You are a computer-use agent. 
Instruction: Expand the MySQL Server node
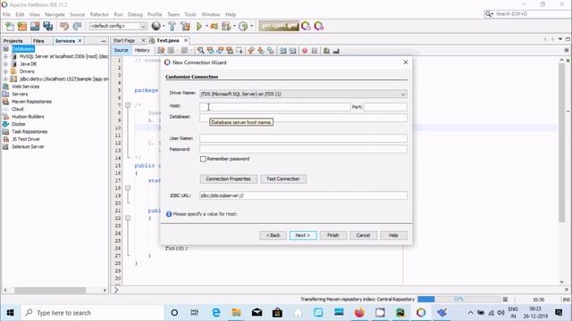point(5,57)
